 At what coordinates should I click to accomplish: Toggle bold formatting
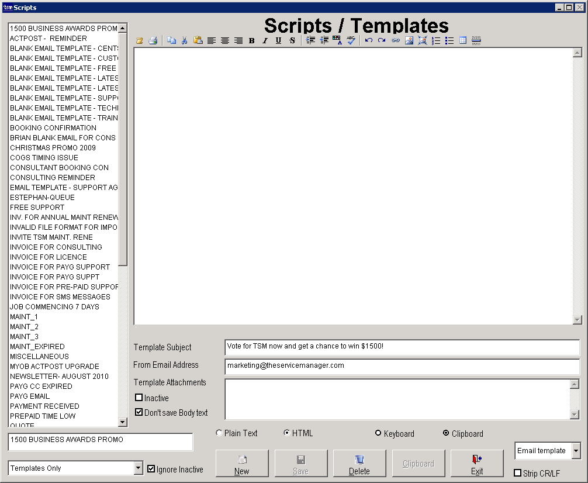(x=251, y=40)
